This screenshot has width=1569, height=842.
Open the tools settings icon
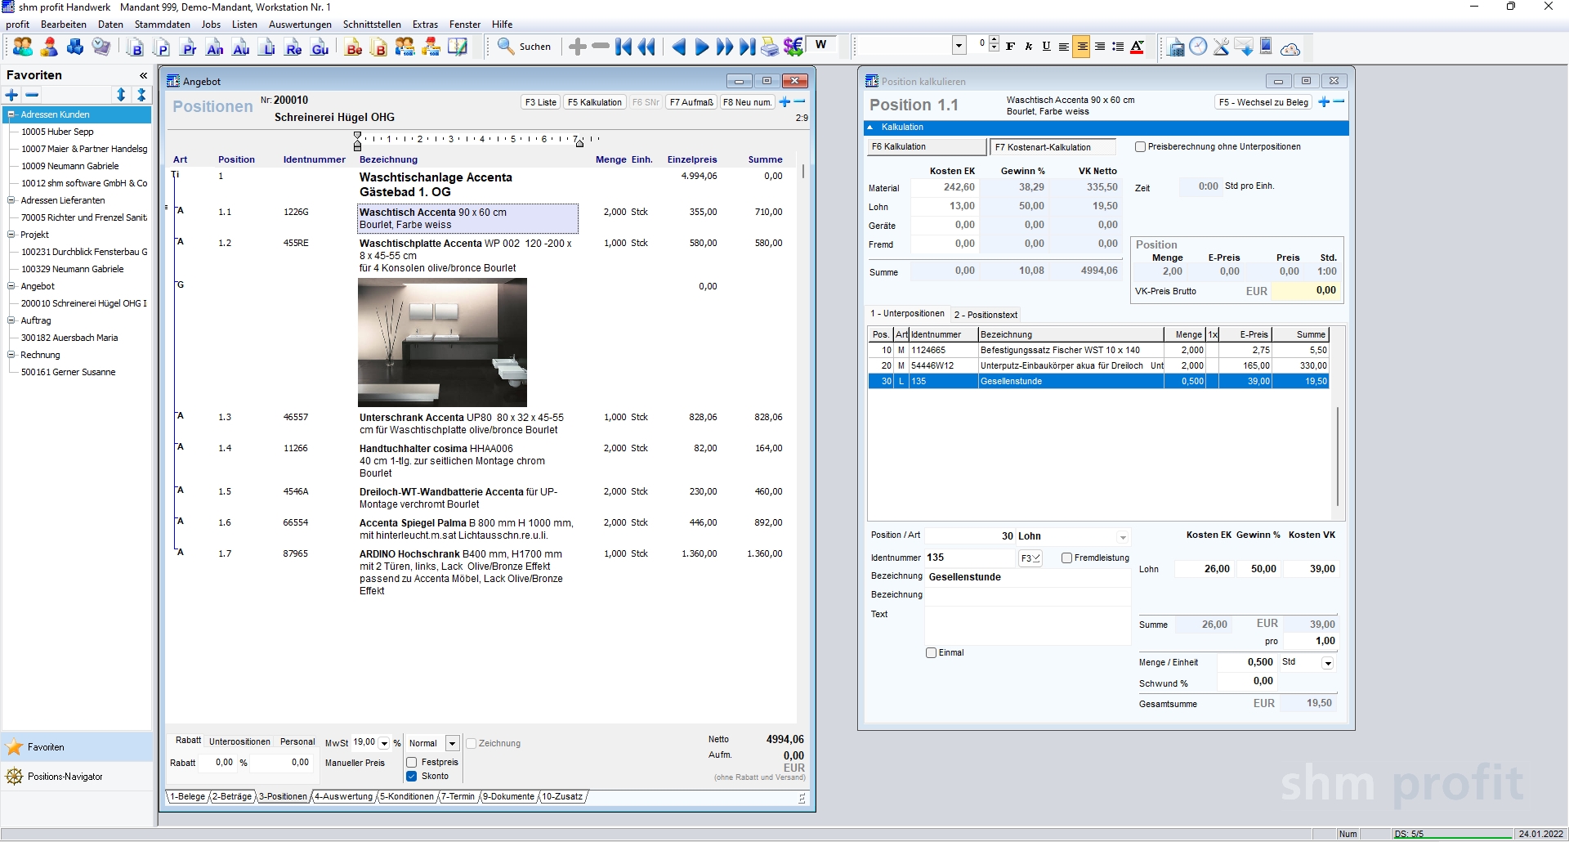point(1221,47)
